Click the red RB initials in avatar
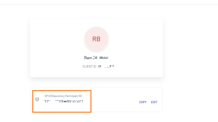 click(x=96, y=39)
